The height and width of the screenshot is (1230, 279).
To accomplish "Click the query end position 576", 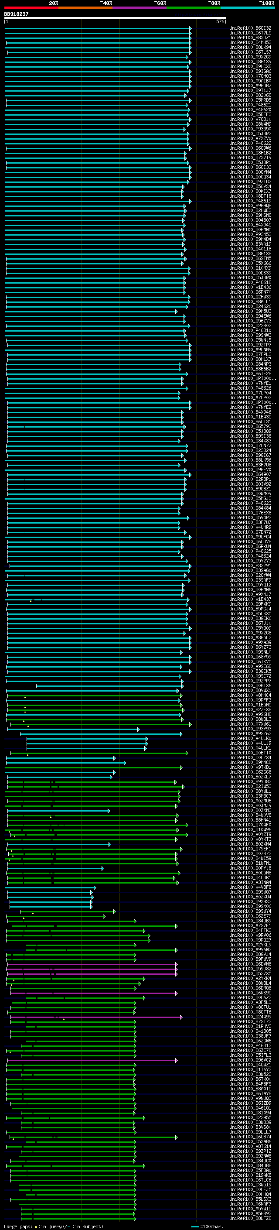I will [220, 21].
